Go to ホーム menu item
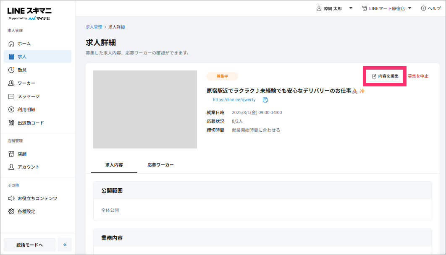This screenshot has width=446, height=255. 37,44
